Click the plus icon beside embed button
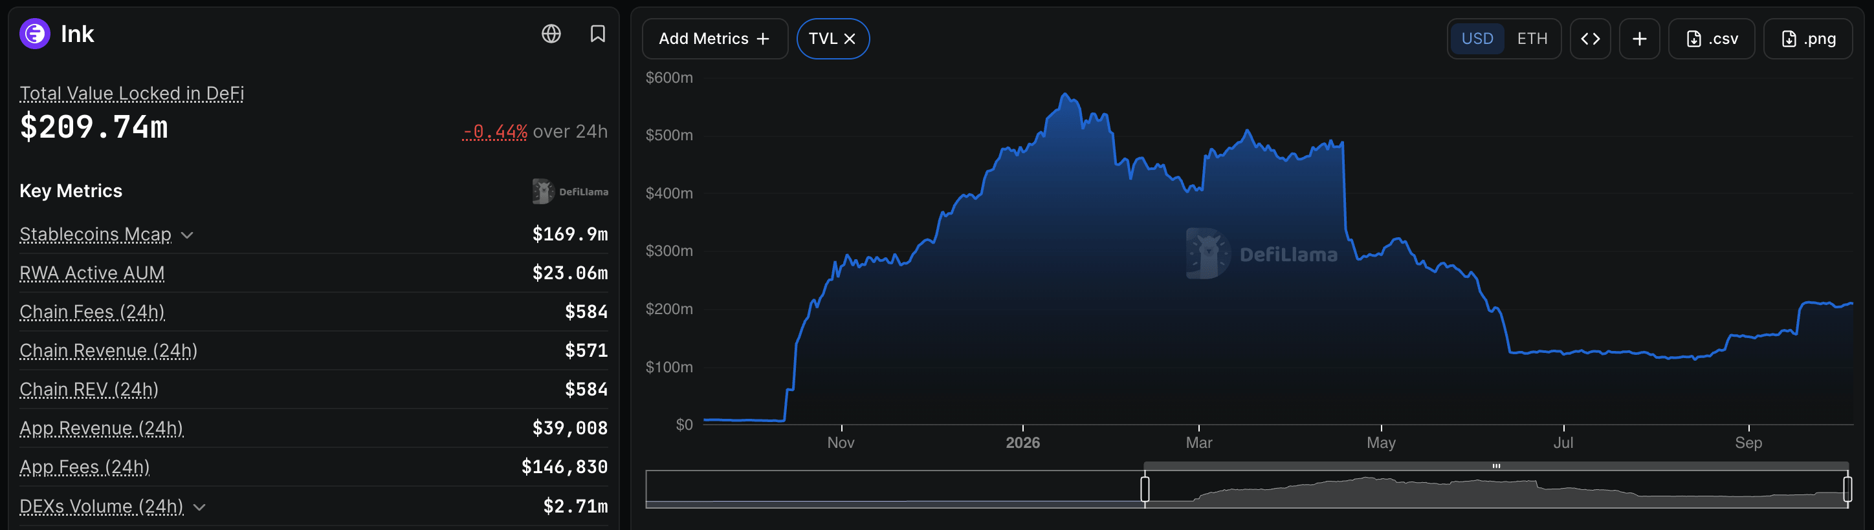The height and width of the screenshot is (530, 1874). (x=1639, y=39)
